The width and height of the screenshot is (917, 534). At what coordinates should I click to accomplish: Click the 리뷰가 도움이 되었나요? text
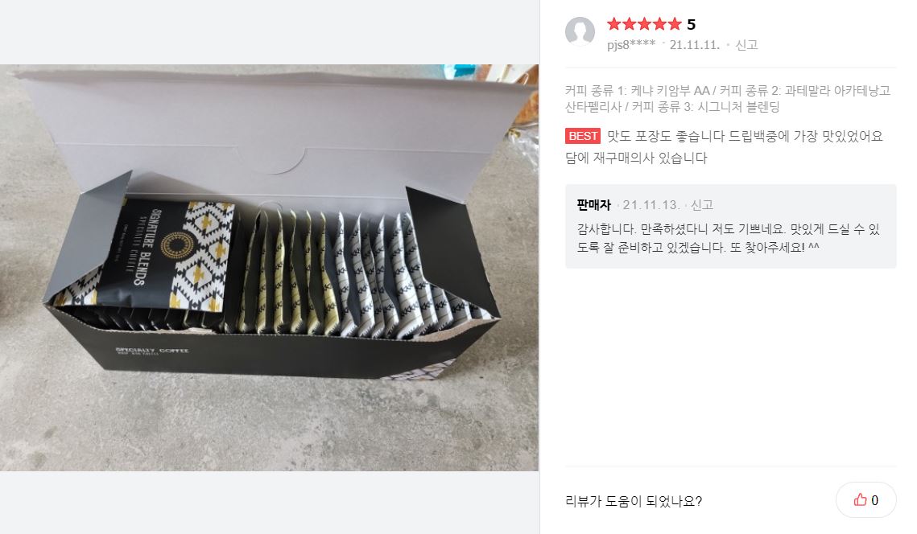point(634,501)
